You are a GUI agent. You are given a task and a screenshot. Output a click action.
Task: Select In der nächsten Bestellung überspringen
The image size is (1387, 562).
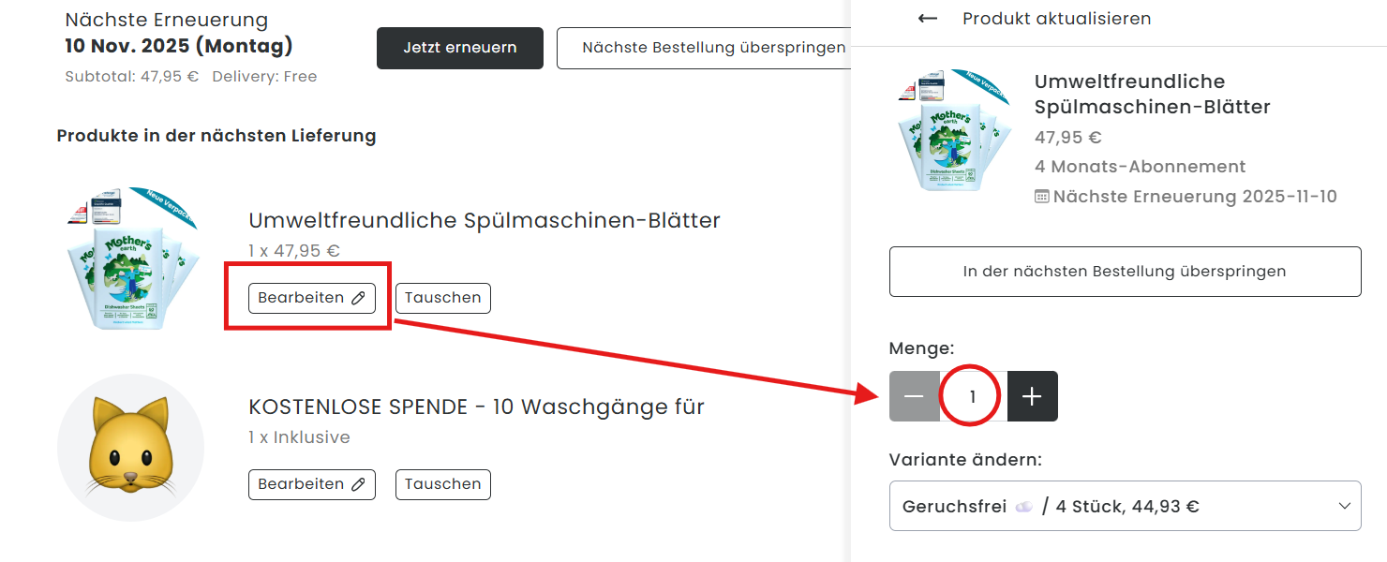click(x=1124, y=272)
